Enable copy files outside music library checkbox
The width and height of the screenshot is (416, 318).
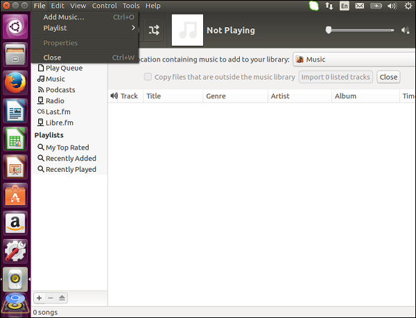pos(148,77)
